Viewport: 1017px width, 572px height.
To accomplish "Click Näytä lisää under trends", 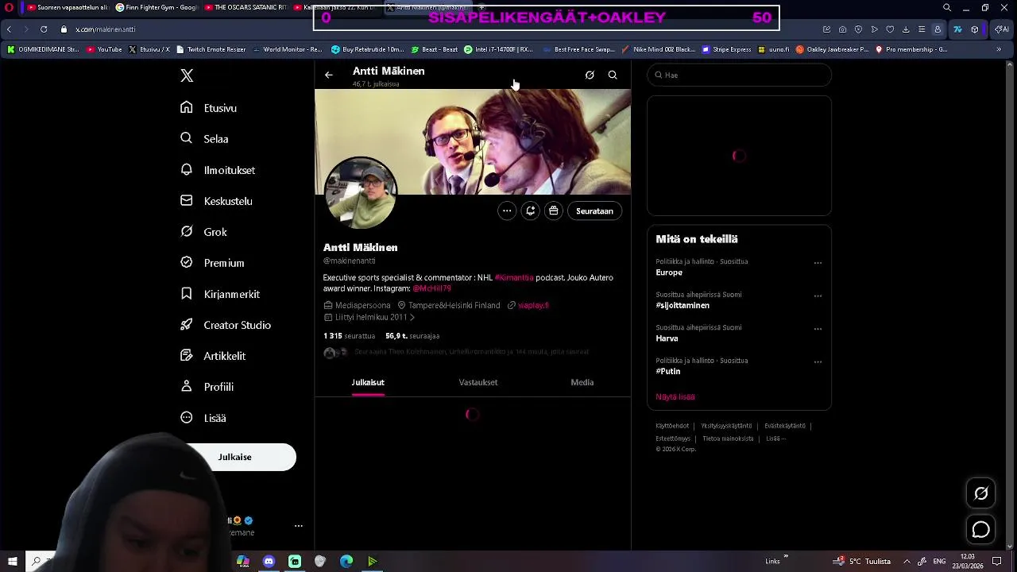I will coord(675,396).
